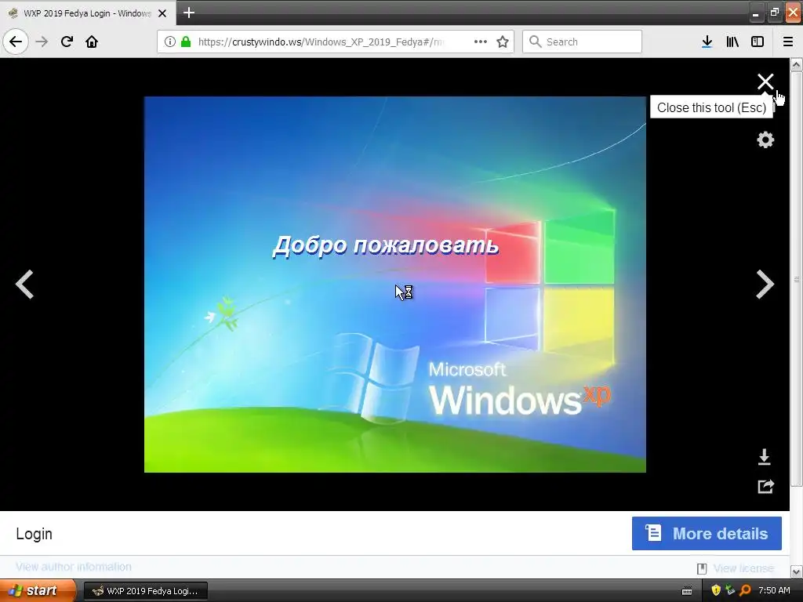Click the 7:50 AM clock
Screen dimensions: 803x602
click(774, 590)
